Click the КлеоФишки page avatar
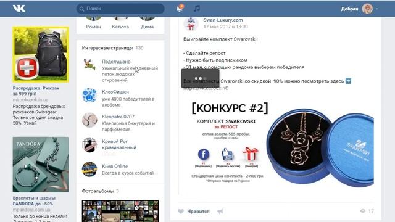The height and width of the screenshot is (222, 395). click(89, 95)
